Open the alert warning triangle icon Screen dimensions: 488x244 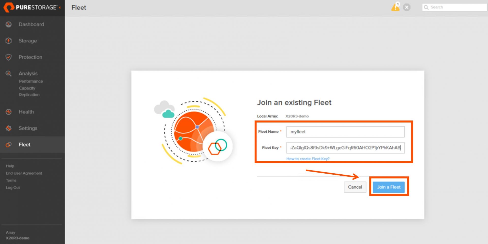pos(395,7)
